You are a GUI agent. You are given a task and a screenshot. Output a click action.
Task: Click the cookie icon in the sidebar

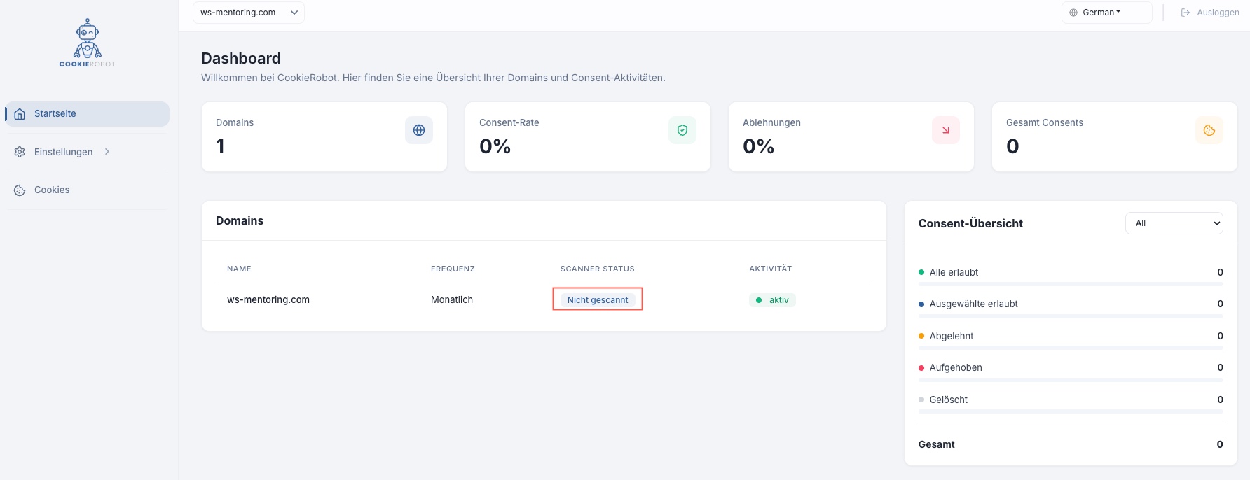click(20, 190)
